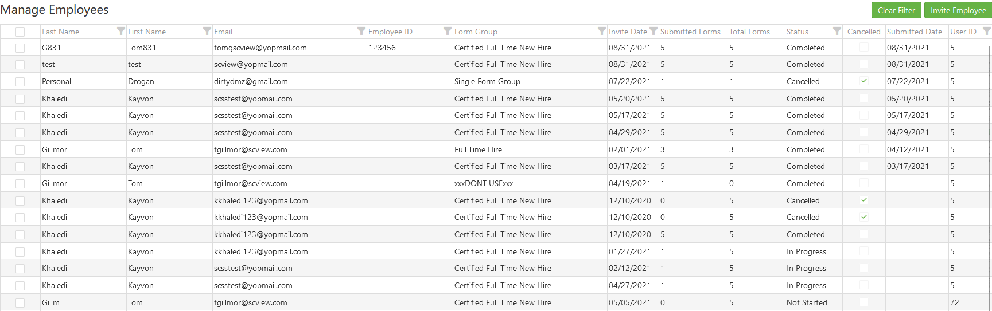Image resolution: width=992 pixels, height=311 pixels.
Task: Click the Not Started status cell
Action: pos(807,302)
